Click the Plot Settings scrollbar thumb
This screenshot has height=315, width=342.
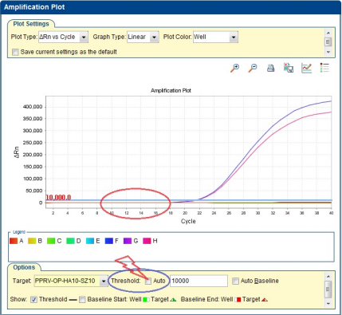point(328,42)
